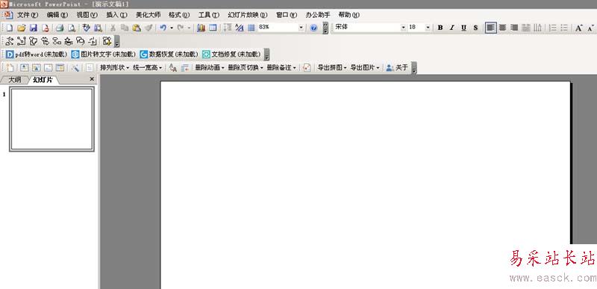Viewport: 597px width, 289px height.
Task: Open the zoom 83% dropdown arrow
Action: pos(301,28)
